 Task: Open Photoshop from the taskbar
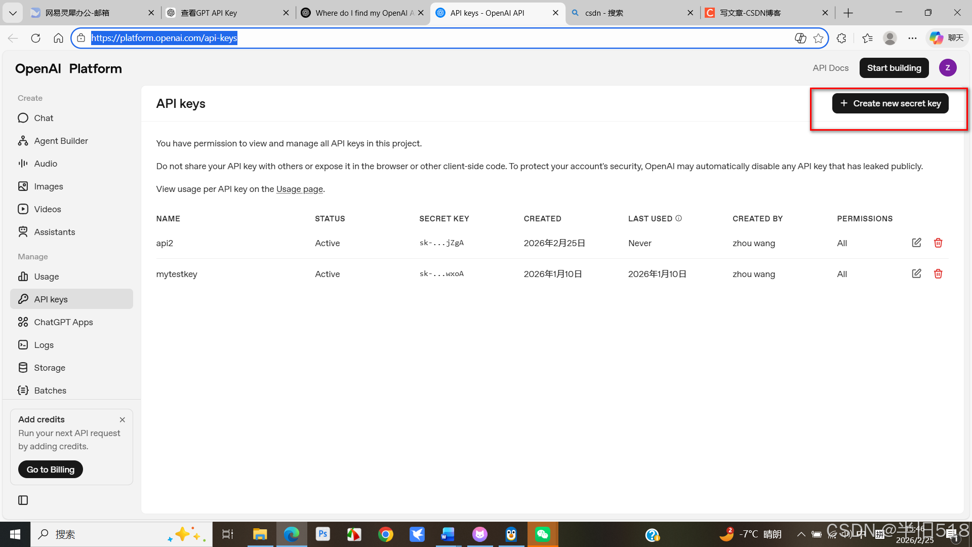(x=322, y=534)
